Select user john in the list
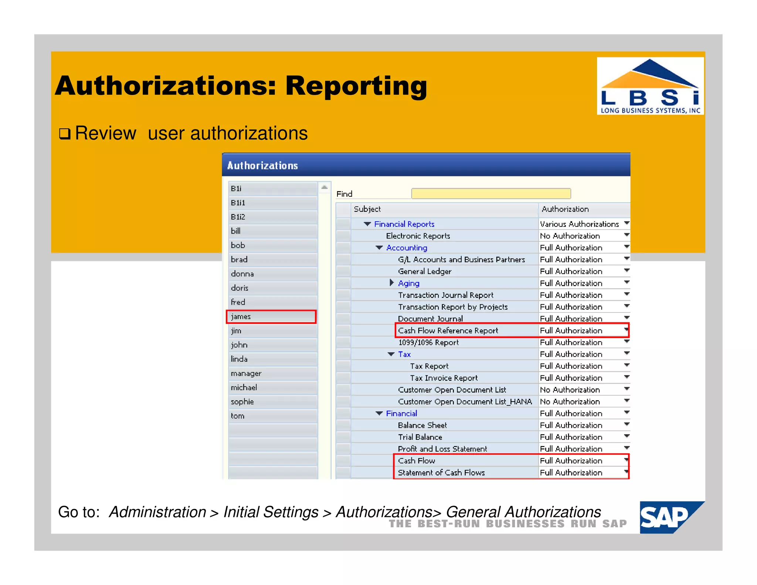Image resolution: width=757 pixels, height=585 pixels. tap(273, 345)
